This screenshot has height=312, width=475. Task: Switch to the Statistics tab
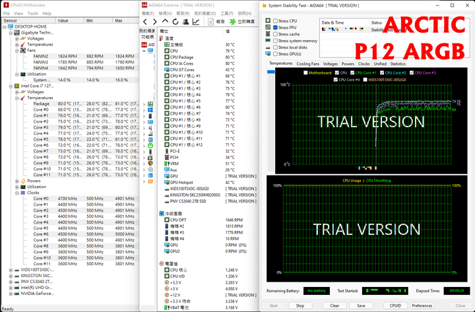click(398, 63)
